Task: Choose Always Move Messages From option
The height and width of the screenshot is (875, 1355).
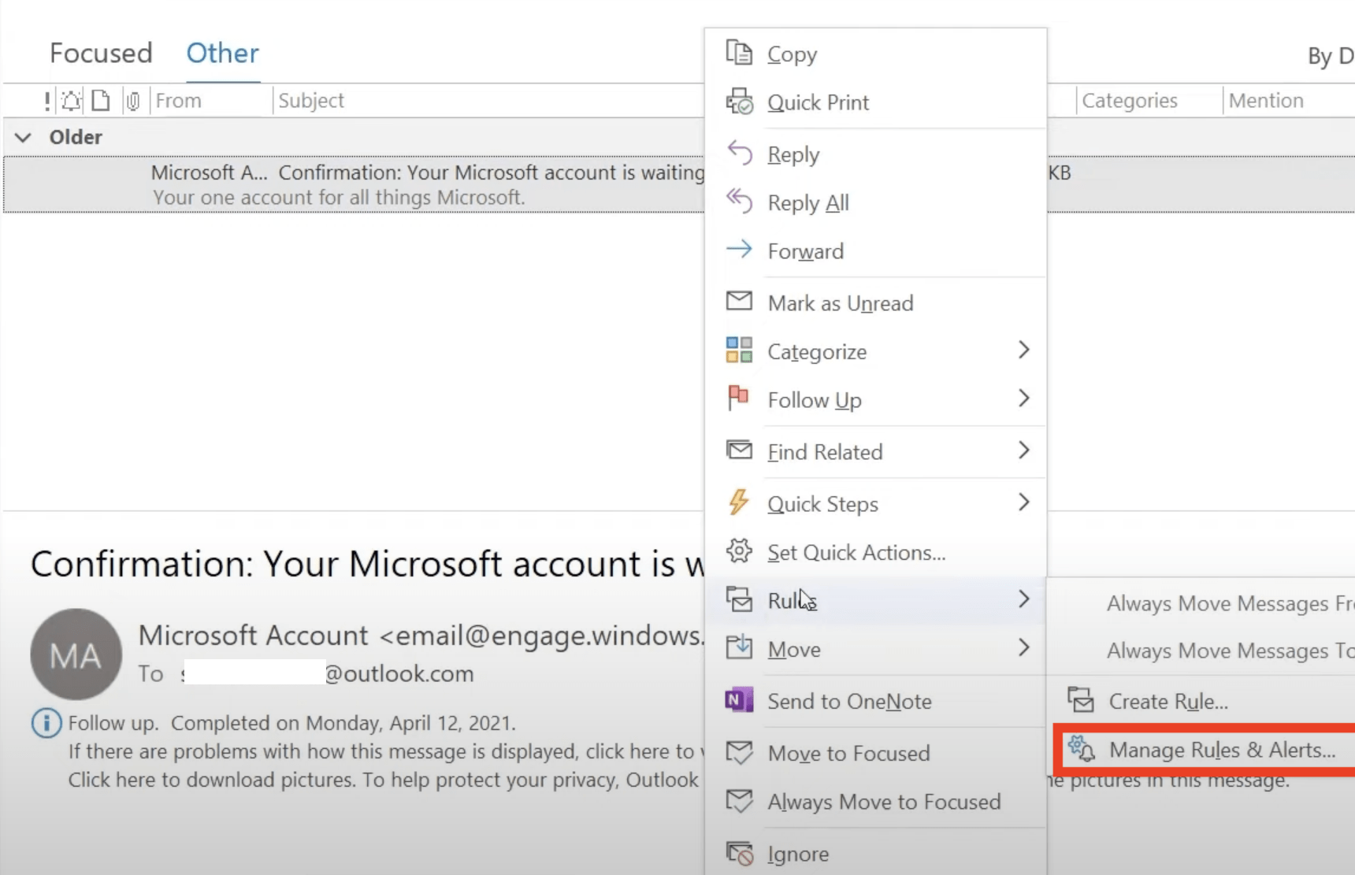Action: 1202,603
